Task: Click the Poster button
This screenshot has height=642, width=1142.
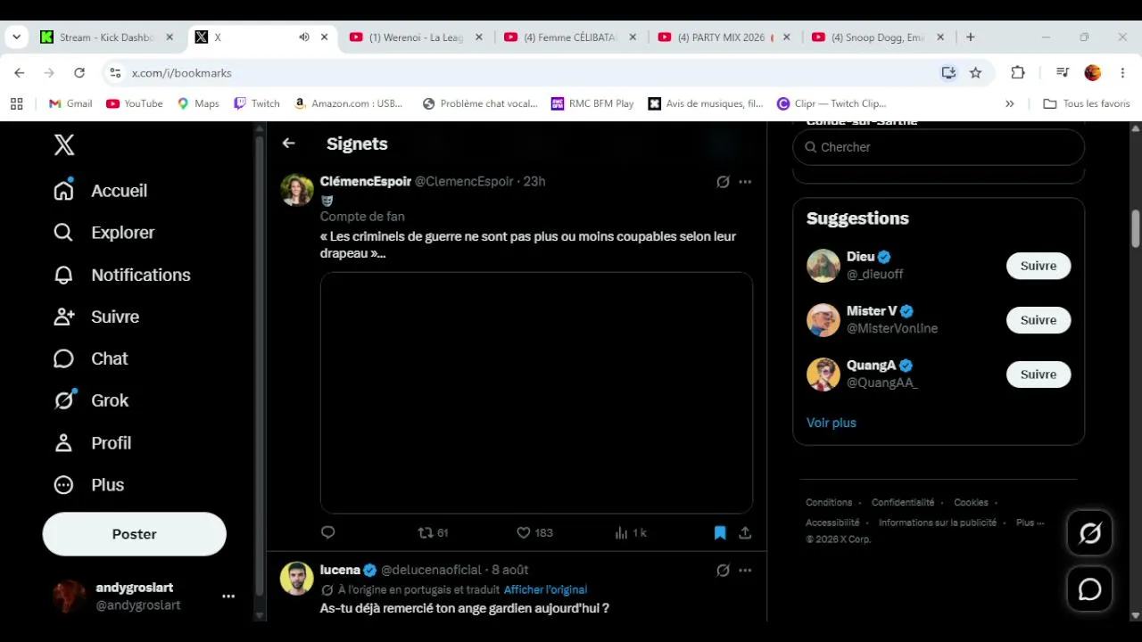Action: (135, 534)
